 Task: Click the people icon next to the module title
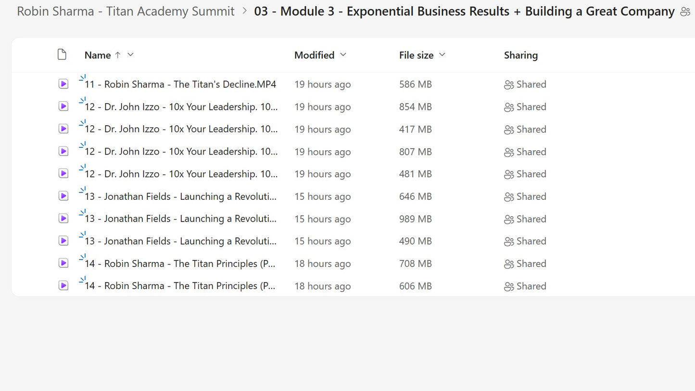pos(685,11)
